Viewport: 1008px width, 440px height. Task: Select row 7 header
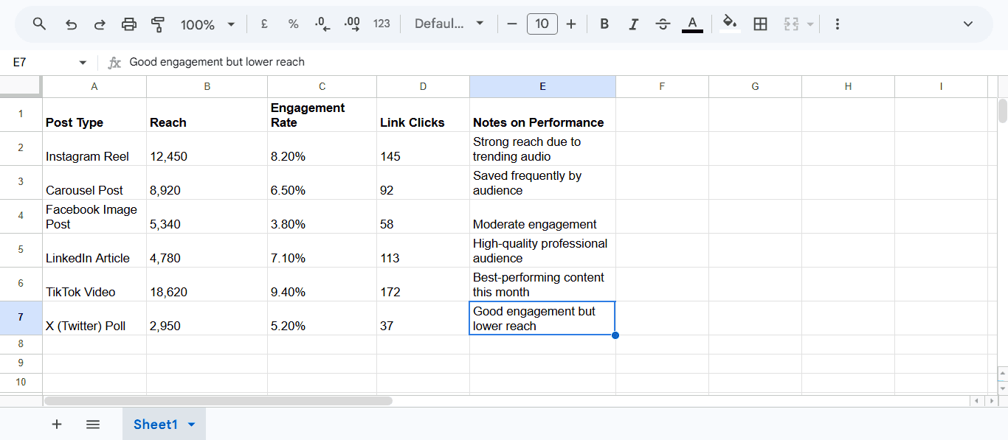point(21,318)
